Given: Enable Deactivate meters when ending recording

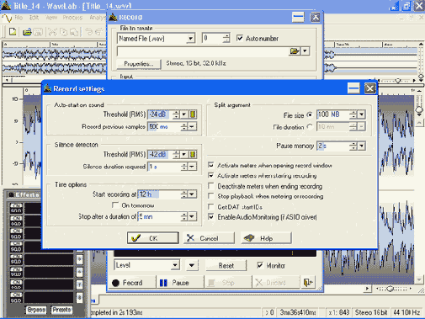Looking at the screenshot, I should coord(211,186).
